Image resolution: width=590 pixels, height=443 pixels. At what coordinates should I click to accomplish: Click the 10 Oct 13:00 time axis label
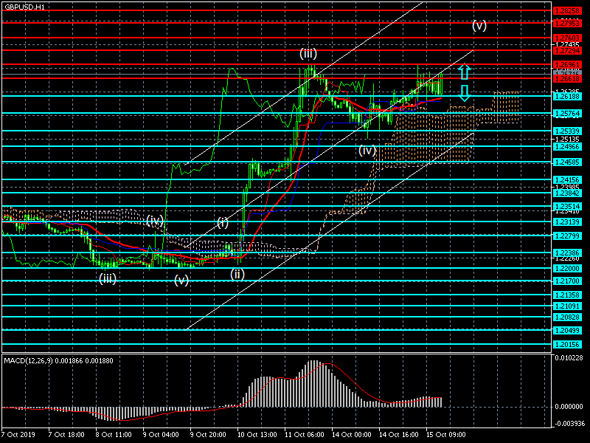257,434
